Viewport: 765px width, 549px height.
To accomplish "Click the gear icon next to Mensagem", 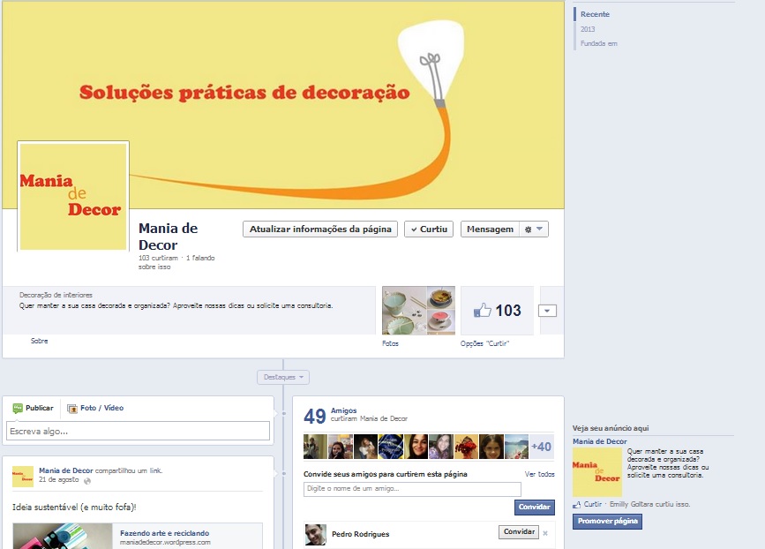I will (x=528, y=229).
